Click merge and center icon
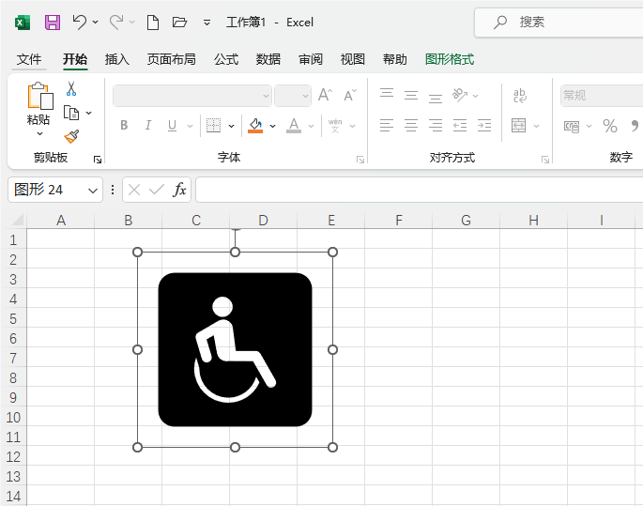 519,126
